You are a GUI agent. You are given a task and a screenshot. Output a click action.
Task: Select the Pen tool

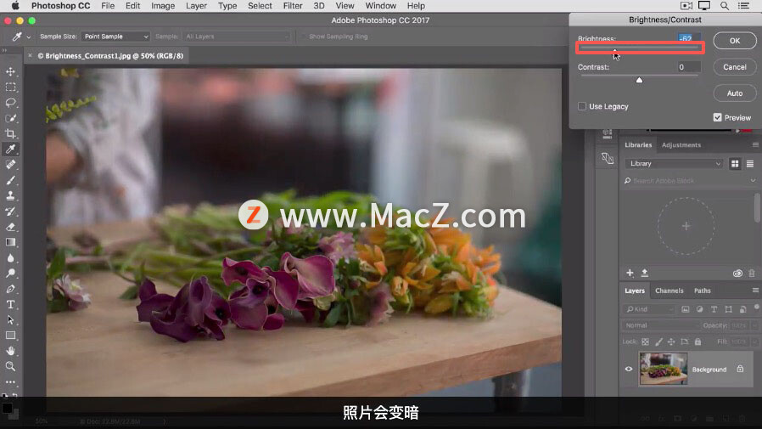point(10,289)
